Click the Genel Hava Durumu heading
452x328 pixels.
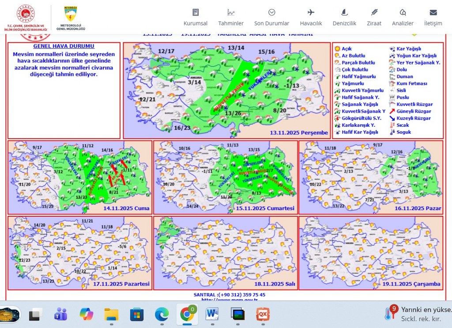(x=64, y=46)
